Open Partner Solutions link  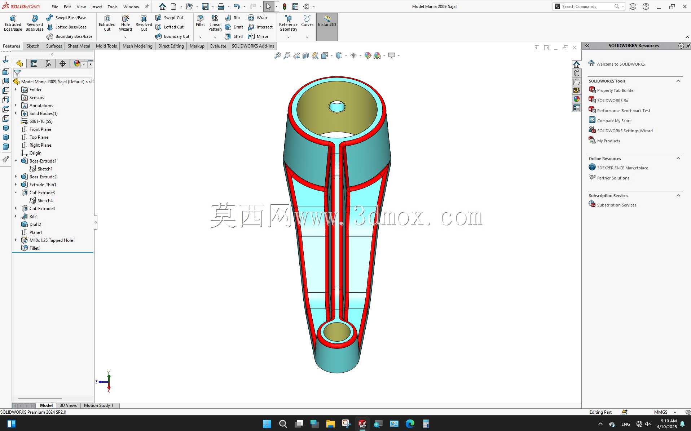click(x=613, y=178)
